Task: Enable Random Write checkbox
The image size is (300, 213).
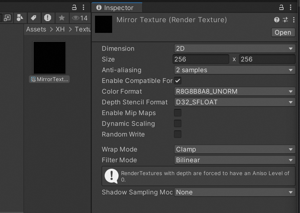Action: pyautogui.click(x=178, y=134)
